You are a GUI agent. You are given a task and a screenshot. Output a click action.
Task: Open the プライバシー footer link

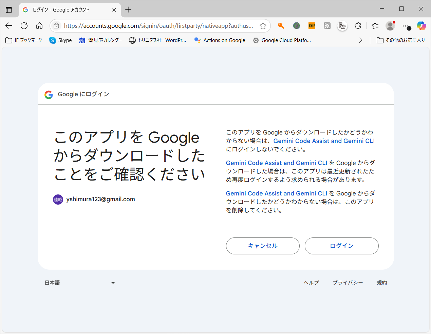tap(348, 283)
